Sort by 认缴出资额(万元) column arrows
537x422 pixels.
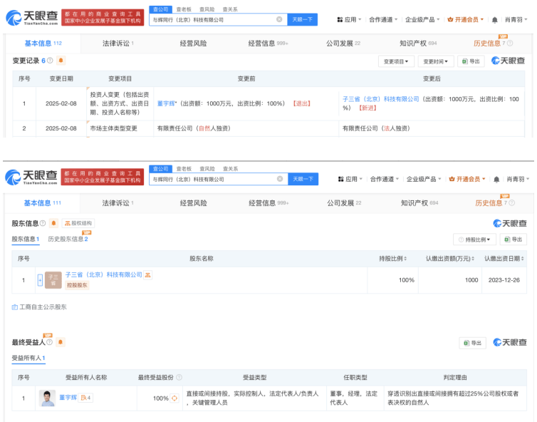(473, 259)
